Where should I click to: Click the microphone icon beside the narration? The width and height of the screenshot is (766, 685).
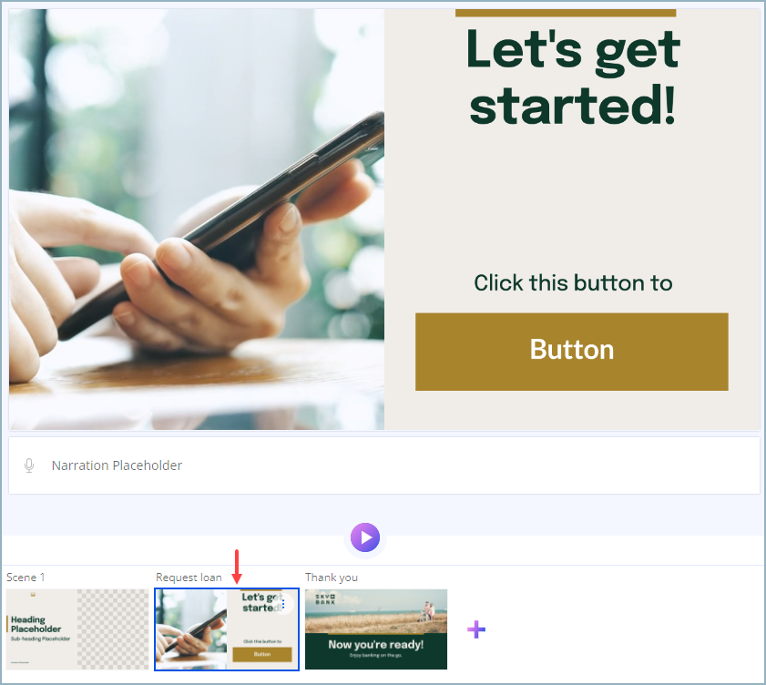click(29, 465)
